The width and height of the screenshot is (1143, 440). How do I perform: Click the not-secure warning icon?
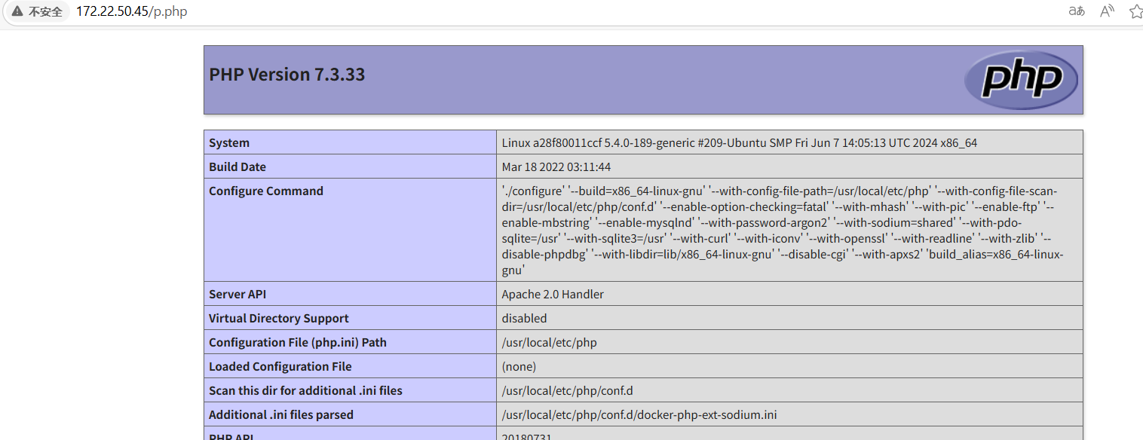(17, 11)
